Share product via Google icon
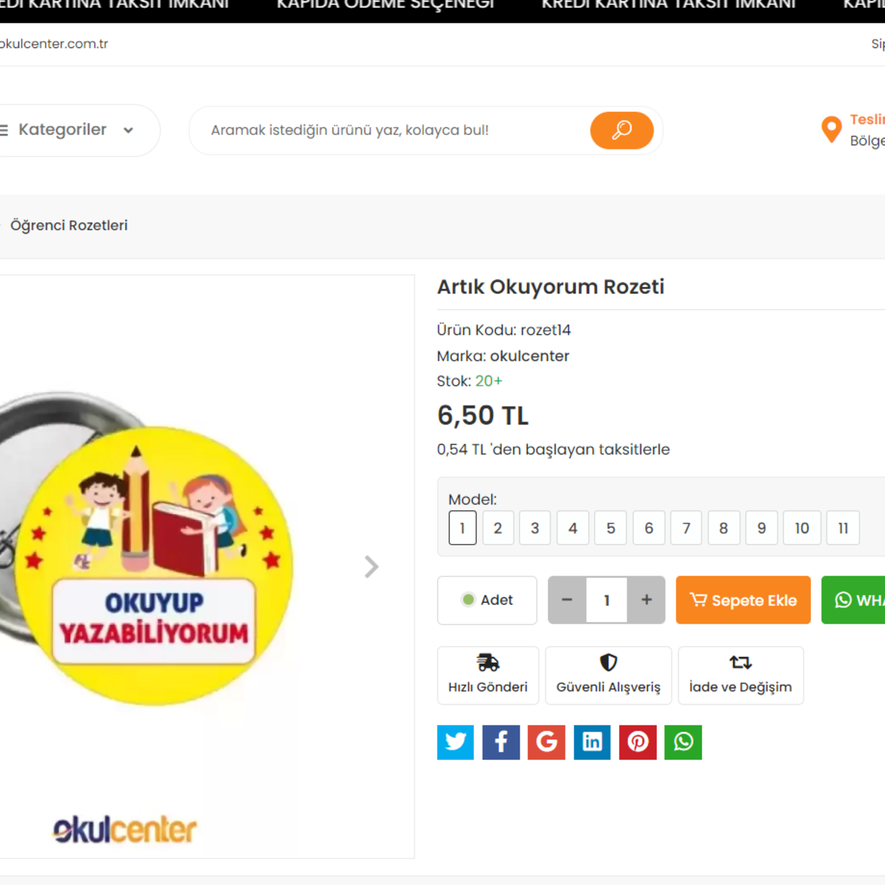885x885 pixels. [x=546, y=742]
